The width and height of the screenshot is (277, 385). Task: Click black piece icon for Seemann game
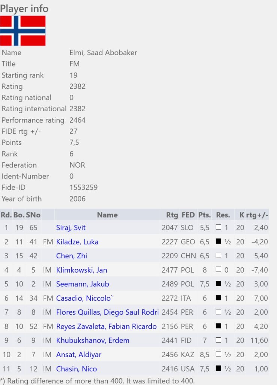click(x=218, y=283)
